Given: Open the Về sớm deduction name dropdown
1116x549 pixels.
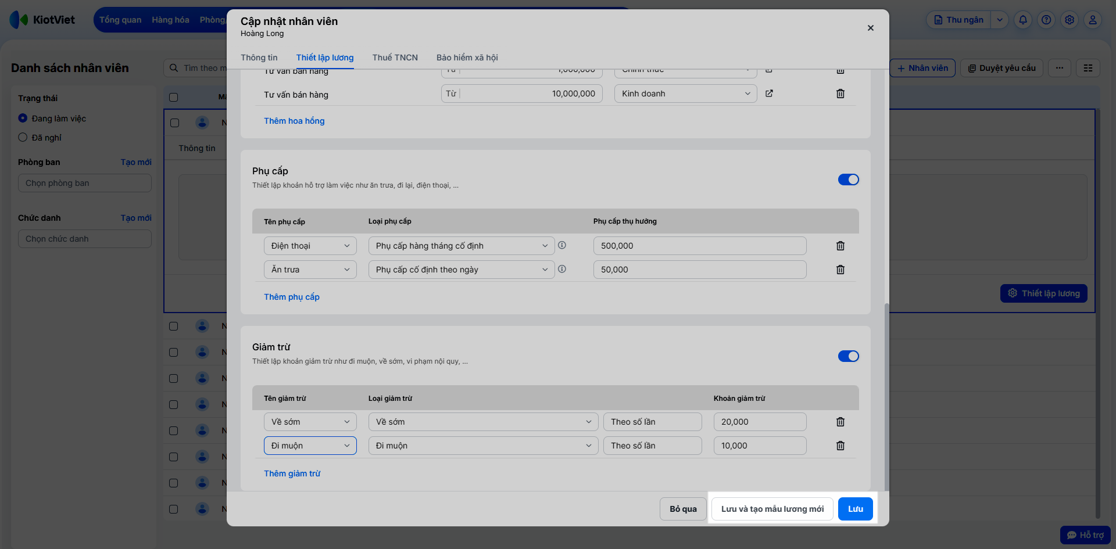Looking at the screenshot, I should tap(310, 422).
